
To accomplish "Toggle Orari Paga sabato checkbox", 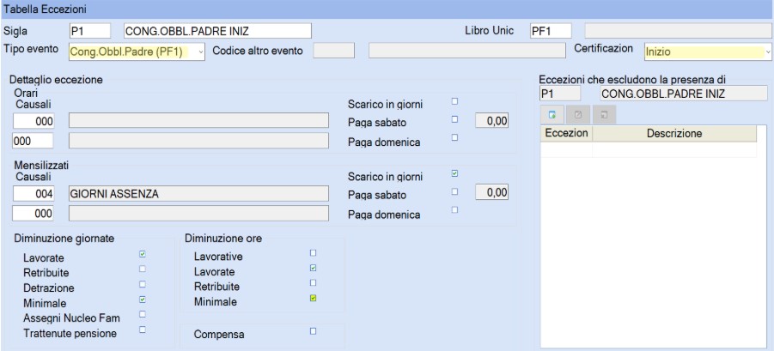I will 454,118.
